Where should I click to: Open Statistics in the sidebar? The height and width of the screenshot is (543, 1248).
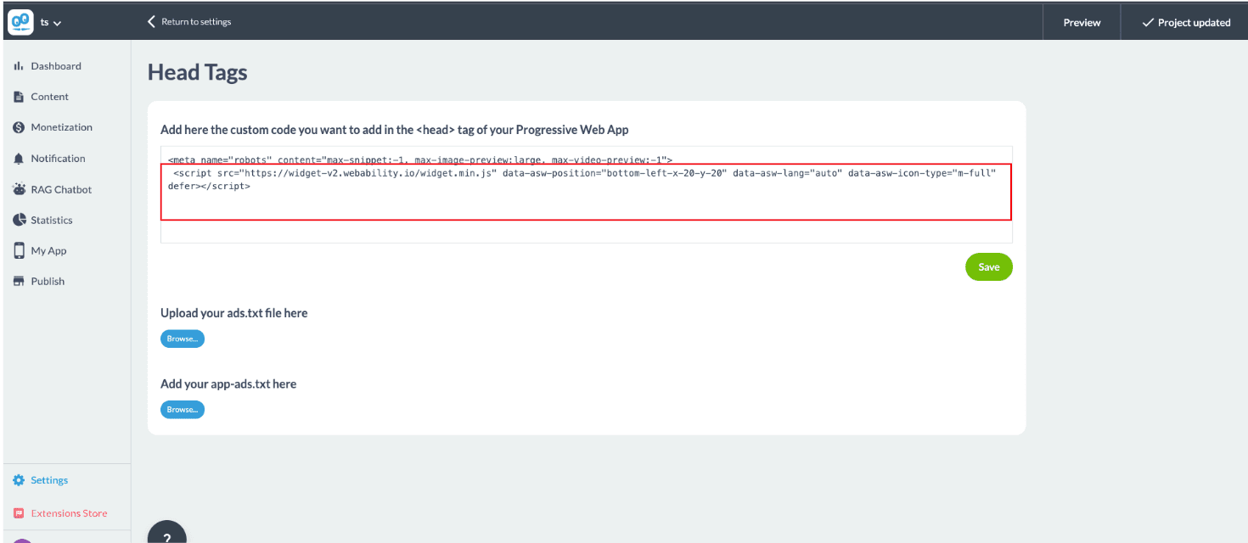52,220
